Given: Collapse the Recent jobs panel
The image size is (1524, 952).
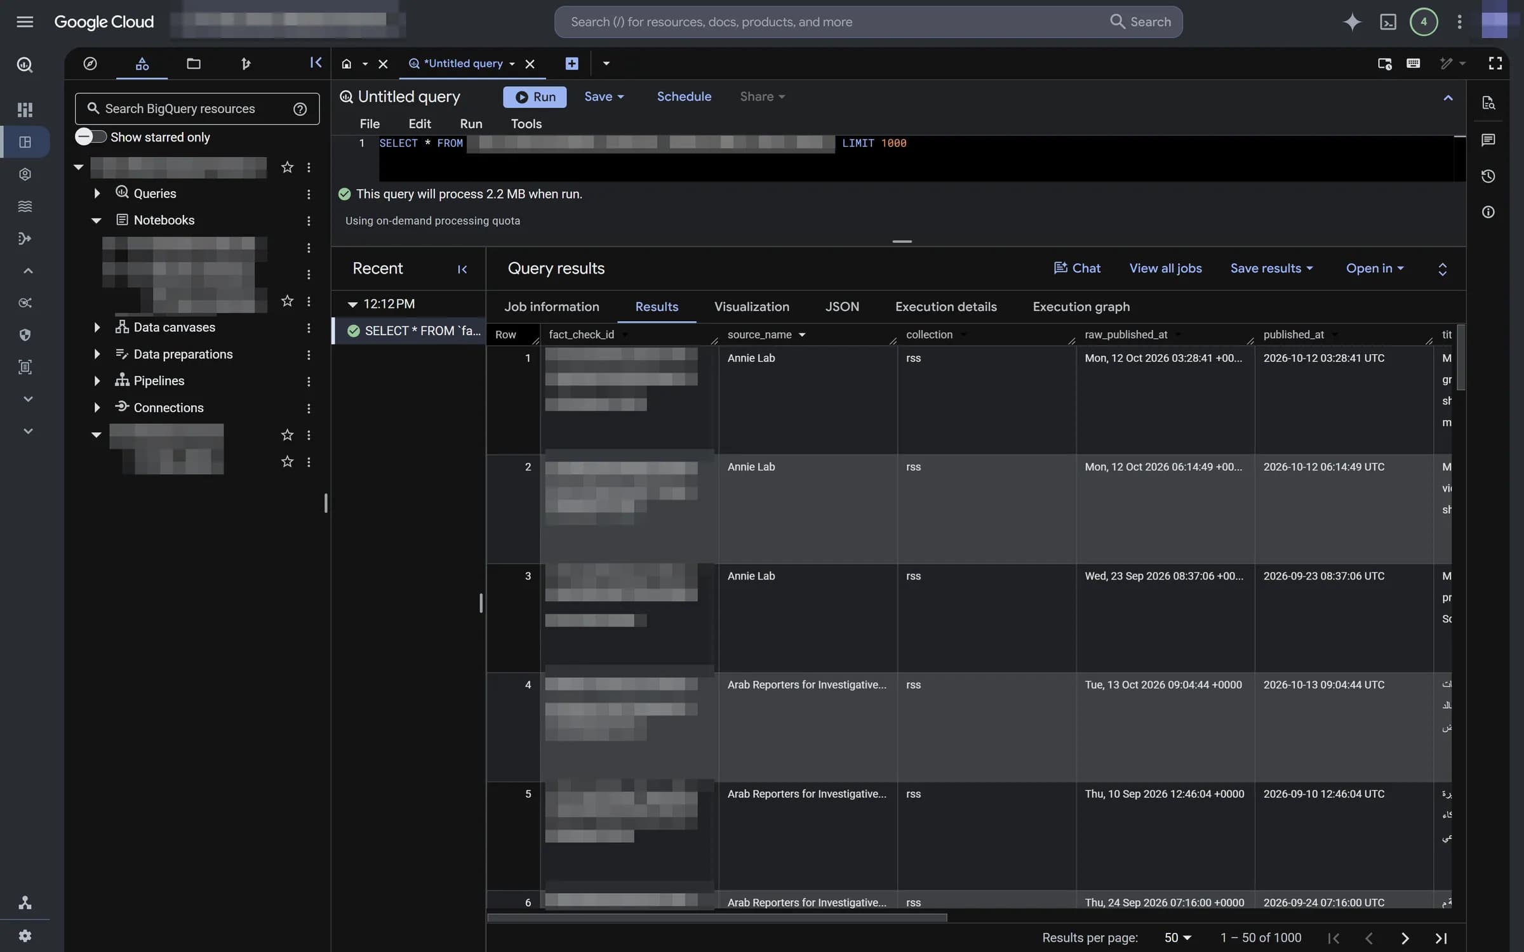Looking at the screenshot, I should 462,269.
